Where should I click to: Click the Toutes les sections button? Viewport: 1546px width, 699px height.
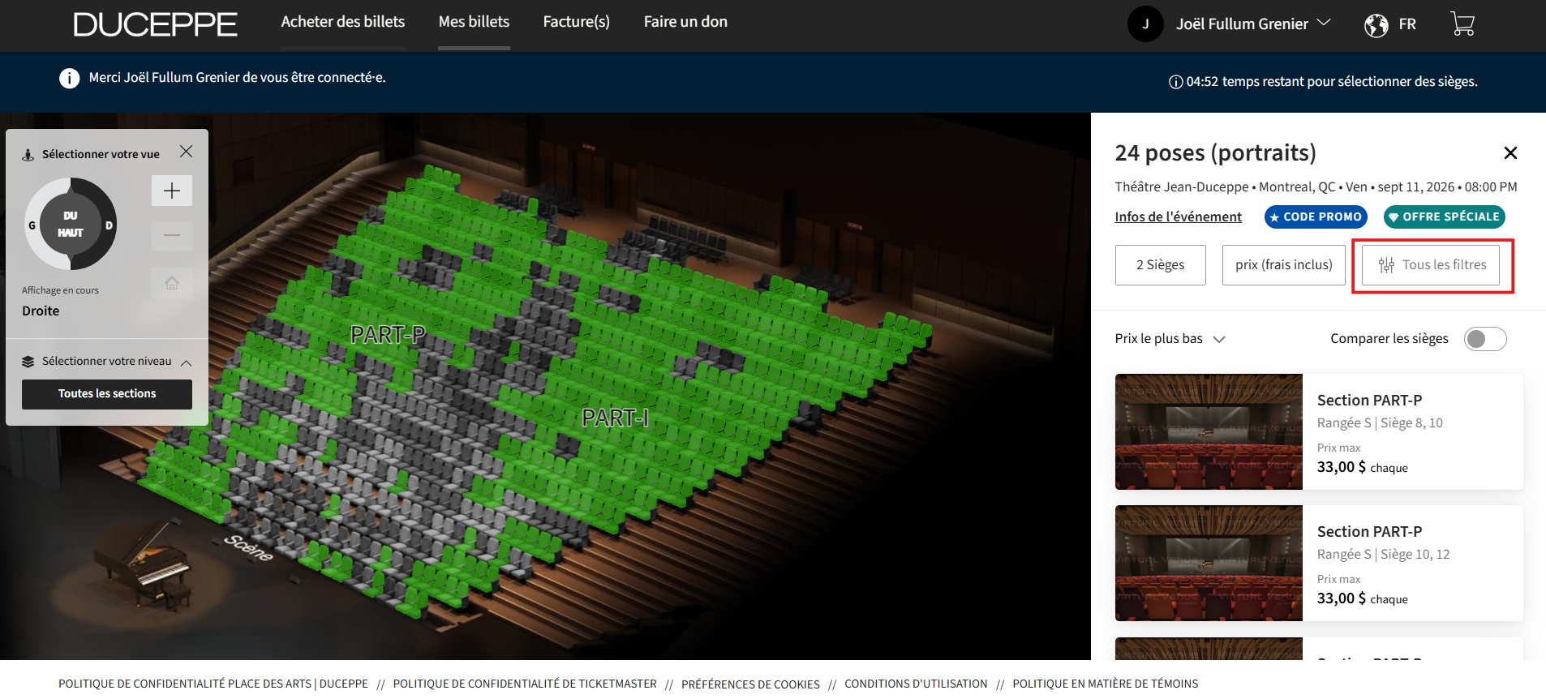tap(107, 394)
